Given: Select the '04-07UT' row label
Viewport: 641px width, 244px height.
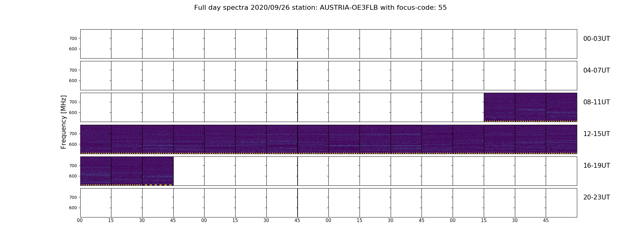Looking at the screenshot, I should [x=596, y=70].
